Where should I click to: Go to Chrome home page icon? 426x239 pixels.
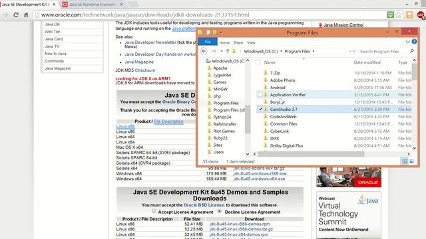26,15
